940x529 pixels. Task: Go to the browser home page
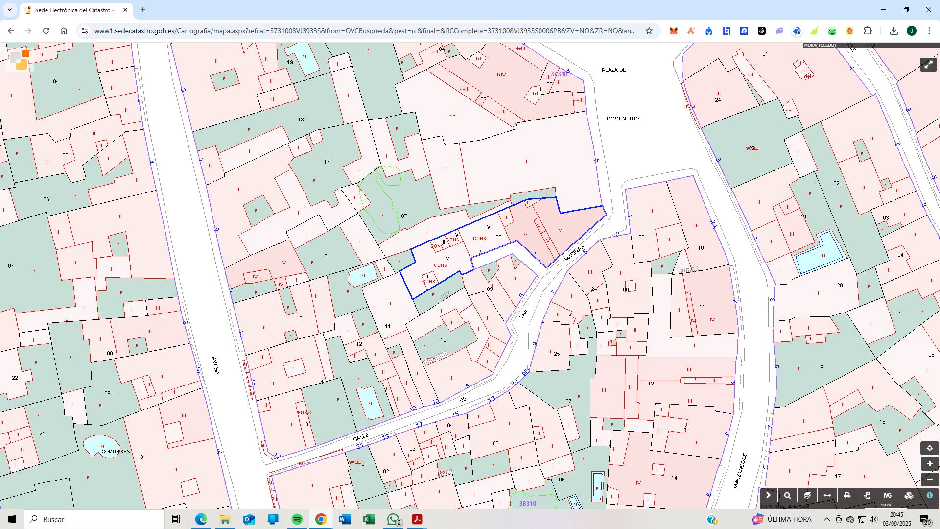pyautogui.click(x=64, y=31)
